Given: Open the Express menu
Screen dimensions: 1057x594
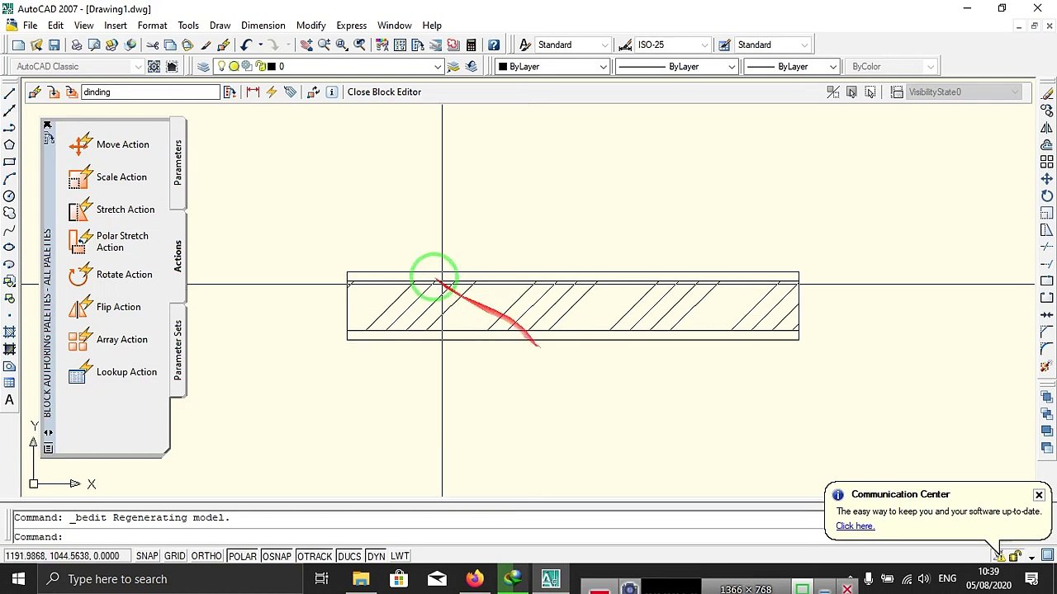Looking at the screenshot, I should 351,26.
